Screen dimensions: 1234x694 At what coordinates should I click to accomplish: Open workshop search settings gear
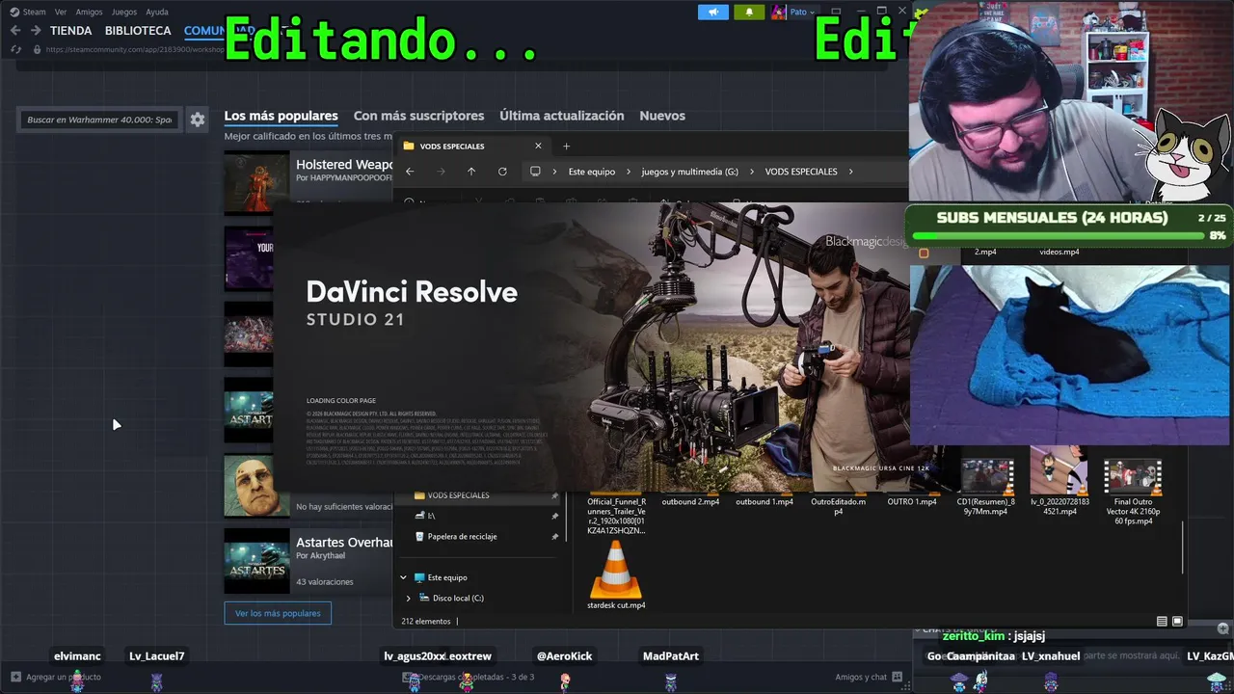(198, 120)
